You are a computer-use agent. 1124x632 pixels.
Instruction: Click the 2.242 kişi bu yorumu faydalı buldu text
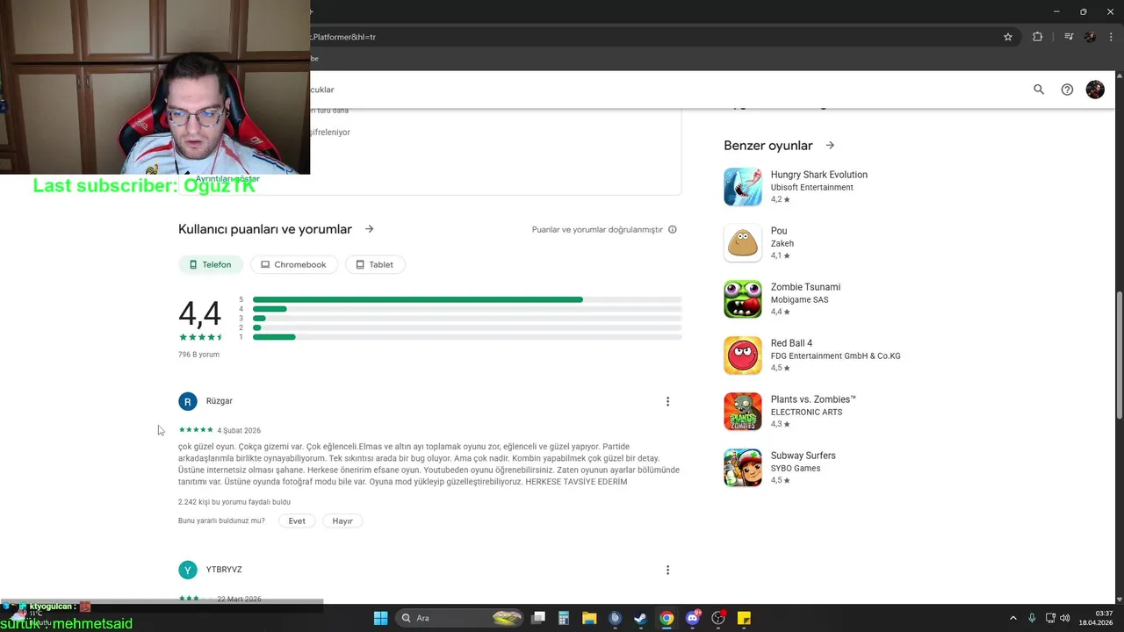[234, 502]
